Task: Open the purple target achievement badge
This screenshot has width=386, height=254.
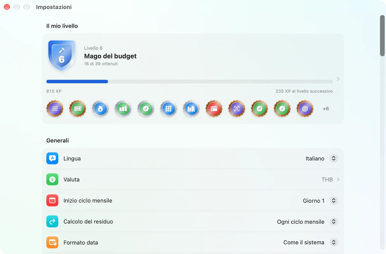Action: [305, 109]
